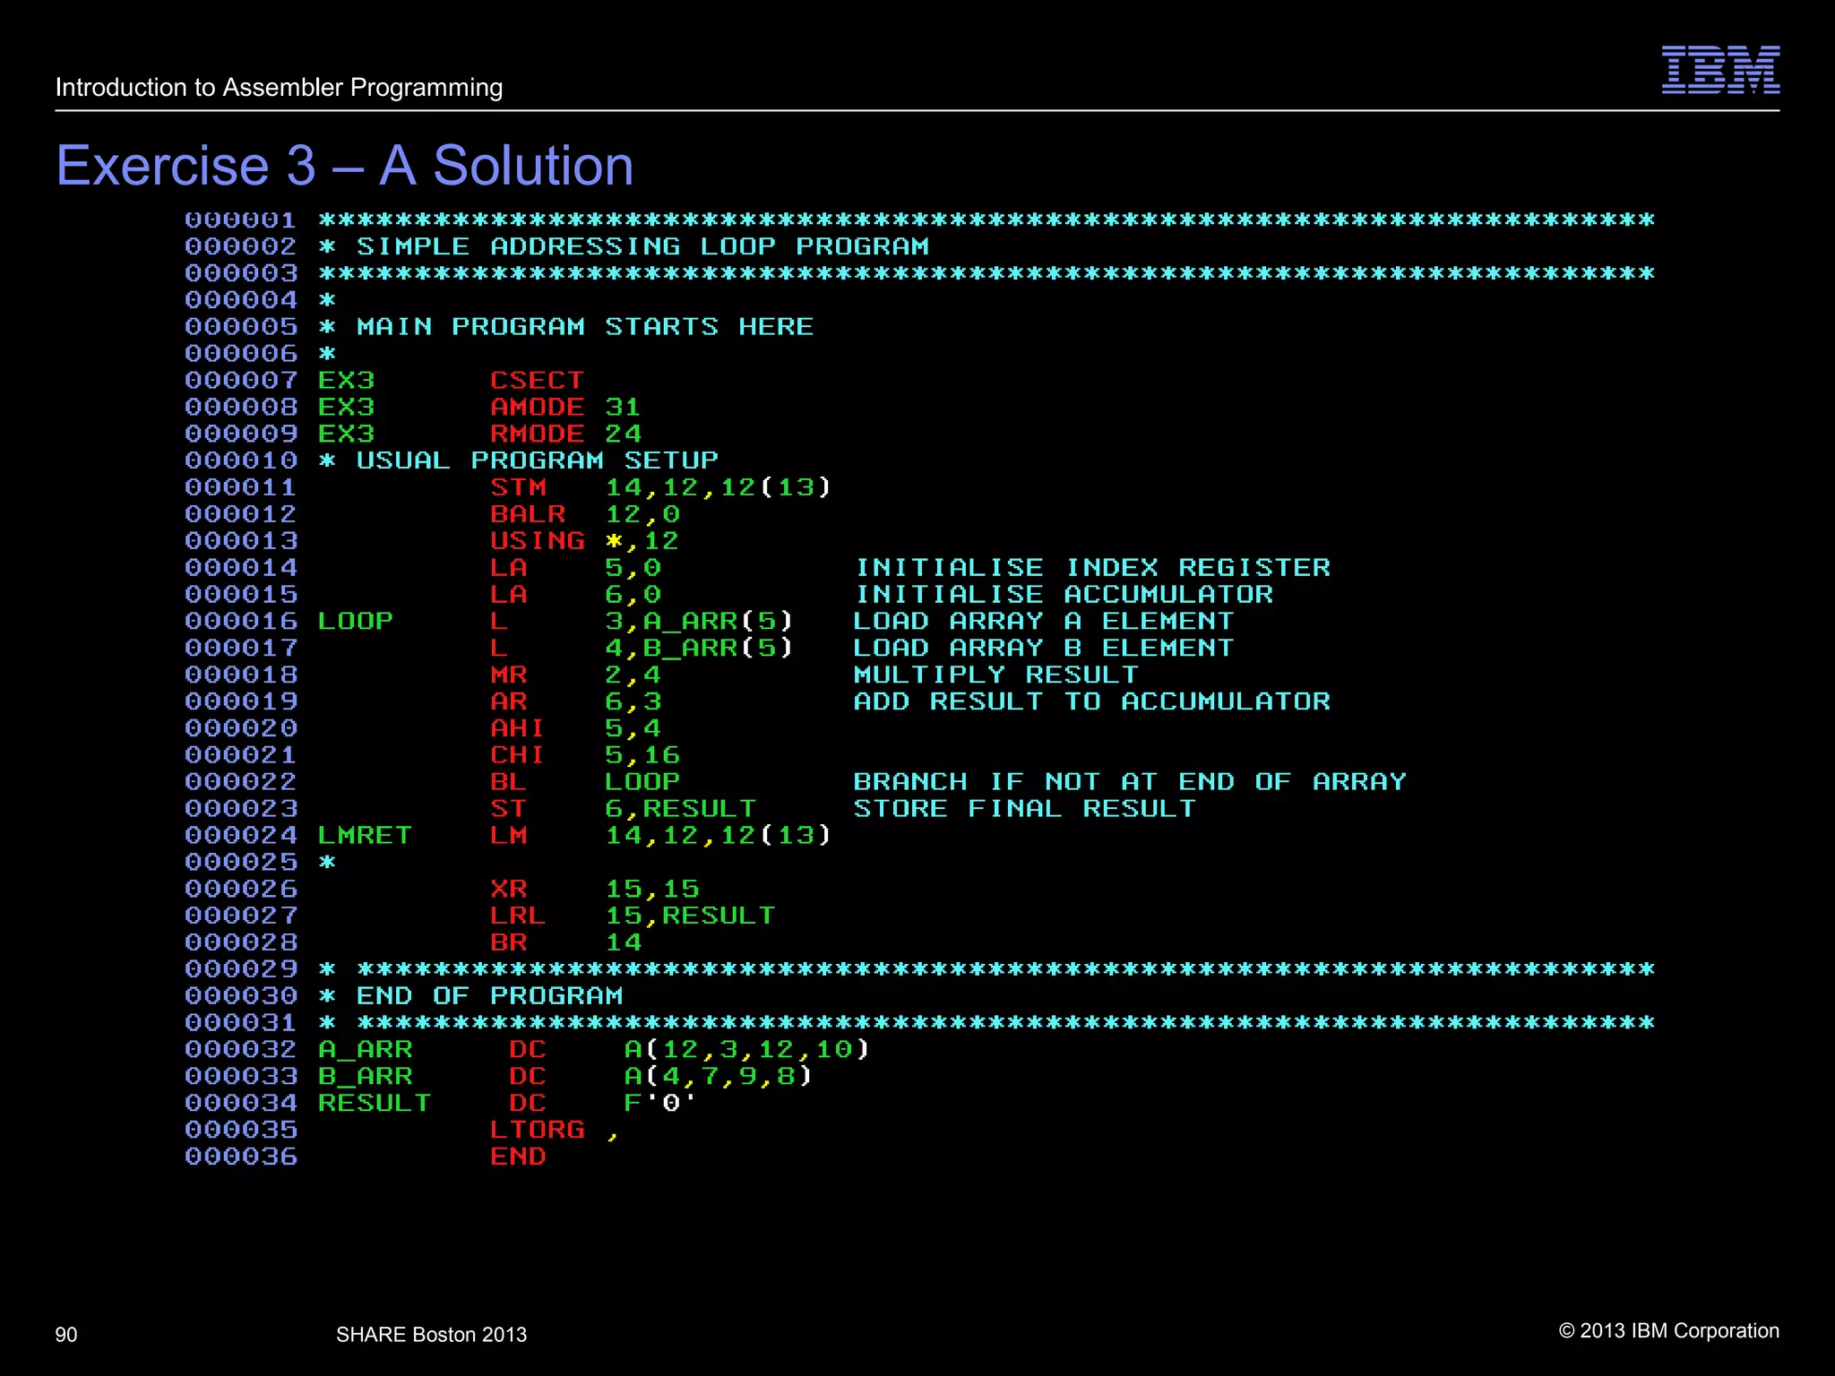
Task: Click the CHI instruction
Action: coord(518,755)
